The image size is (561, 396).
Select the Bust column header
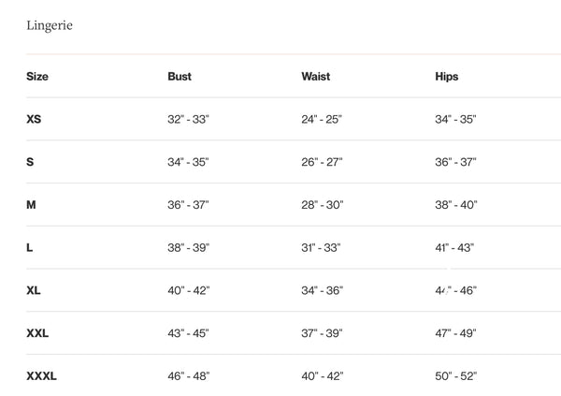(180, 76)
